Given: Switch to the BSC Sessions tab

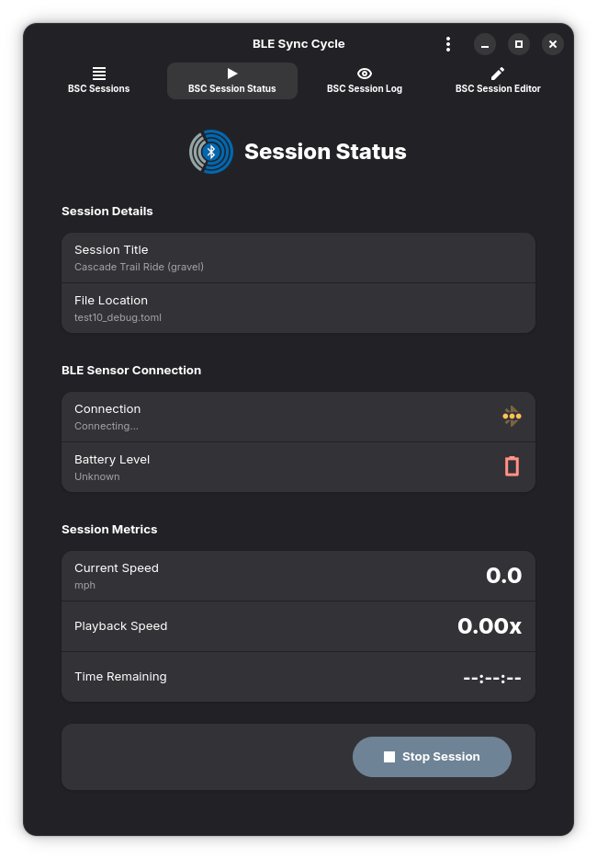Looking at the screenshot, I should [x=98, y=81].
